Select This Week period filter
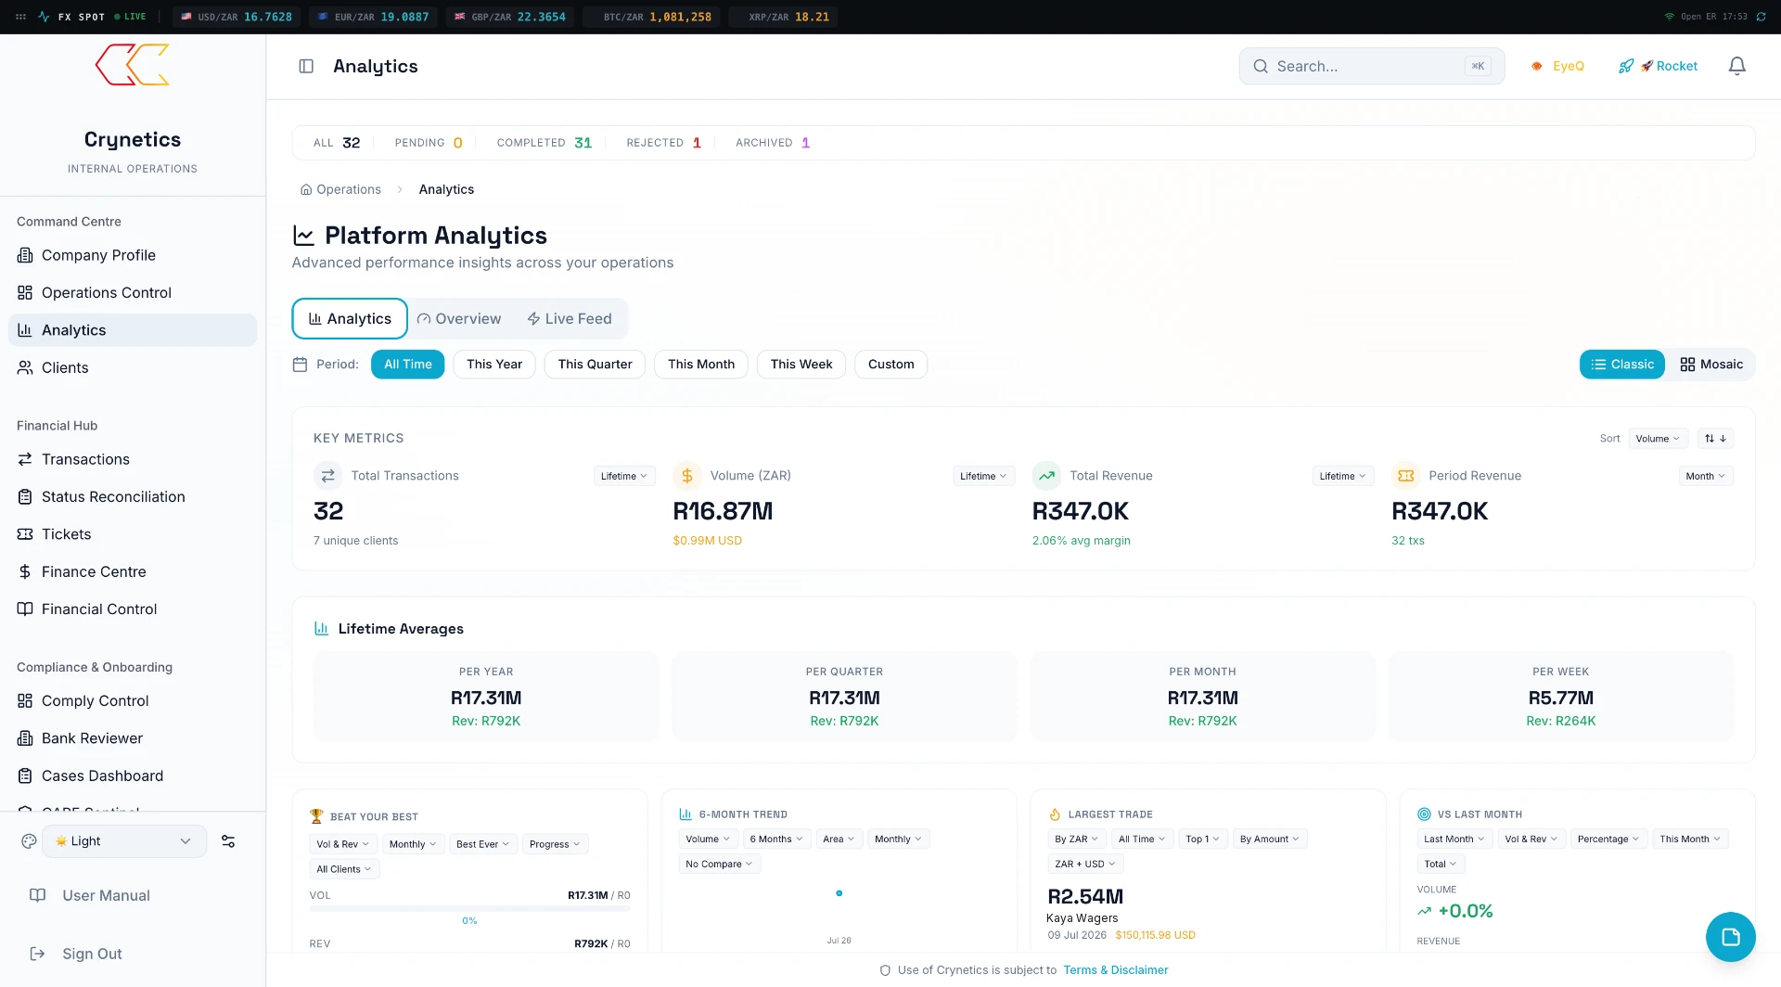 [801, 365]
